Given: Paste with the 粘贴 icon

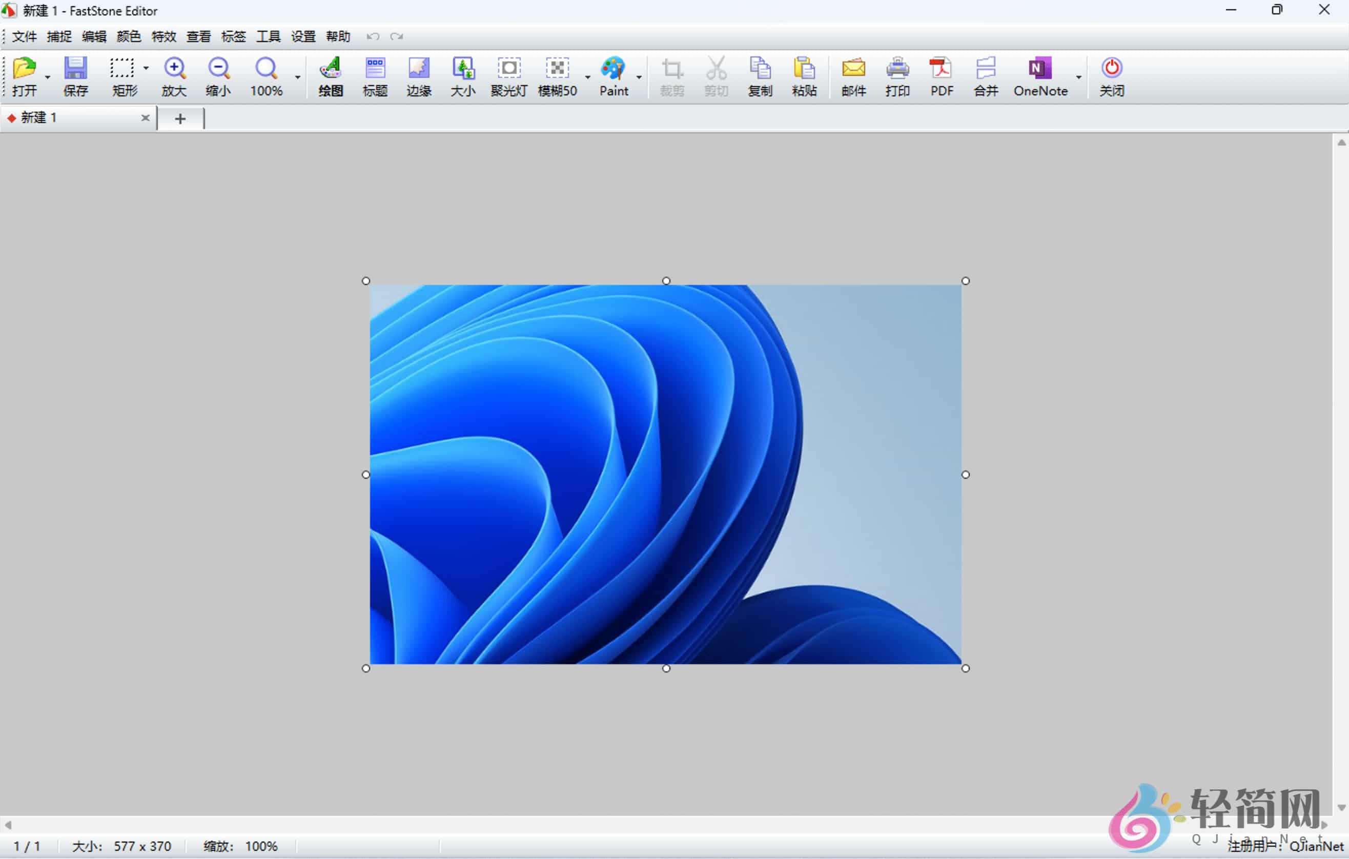Looking at the screenshot, I should click(x=805, y=68).
